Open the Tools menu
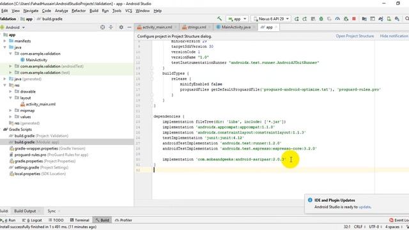This screenshot has width=409, height=230. 117,11
